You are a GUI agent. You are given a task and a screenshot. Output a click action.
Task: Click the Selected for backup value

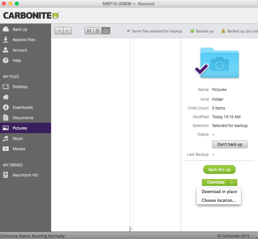coord(230,126)
